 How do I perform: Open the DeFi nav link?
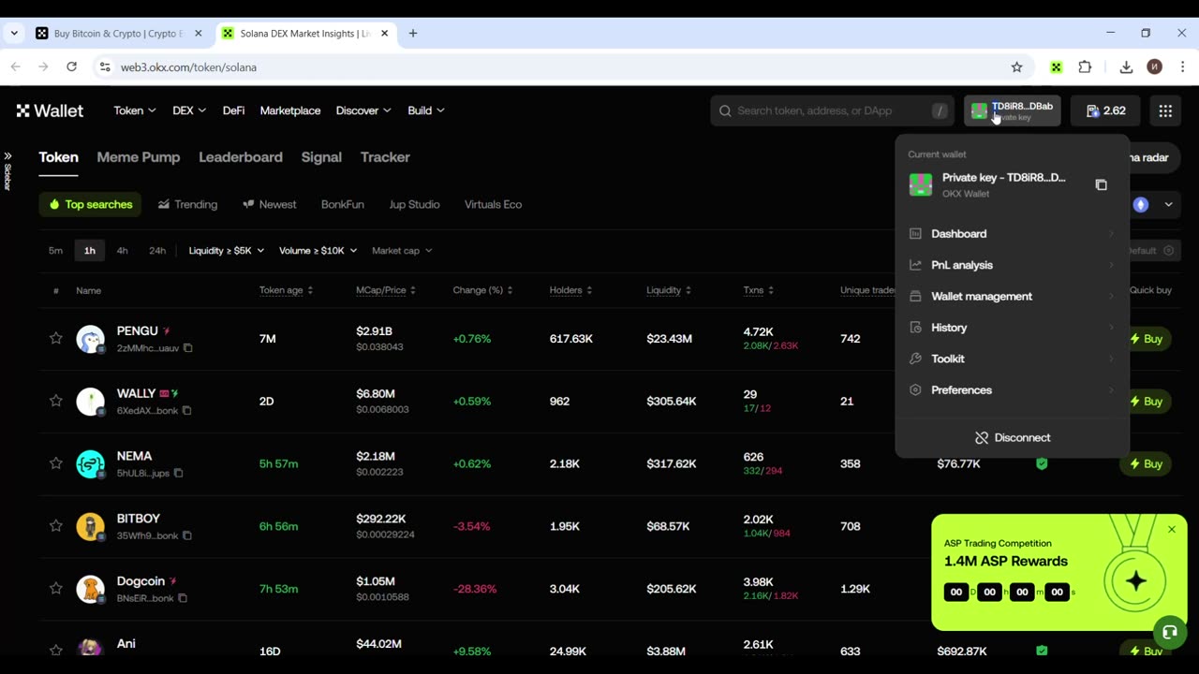[x=233, y=110]
